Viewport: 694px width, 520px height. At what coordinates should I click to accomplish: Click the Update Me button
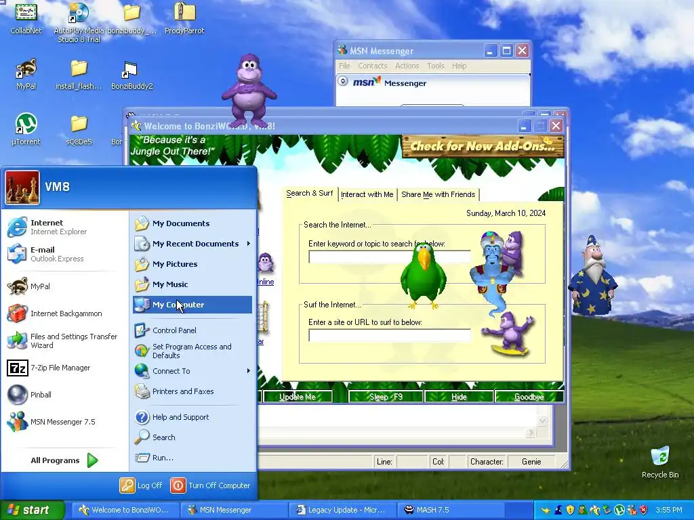[x=298, y=397]
